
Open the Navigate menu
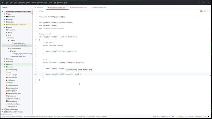click(x=22, y=3)
